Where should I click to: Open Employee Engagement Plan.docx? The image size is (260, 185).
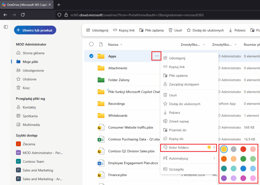tap(133, 163)
